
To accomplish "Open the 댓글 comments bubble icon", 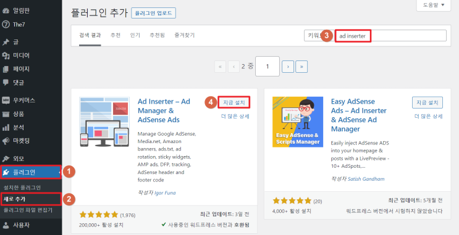I will click(x=6, y=83).
